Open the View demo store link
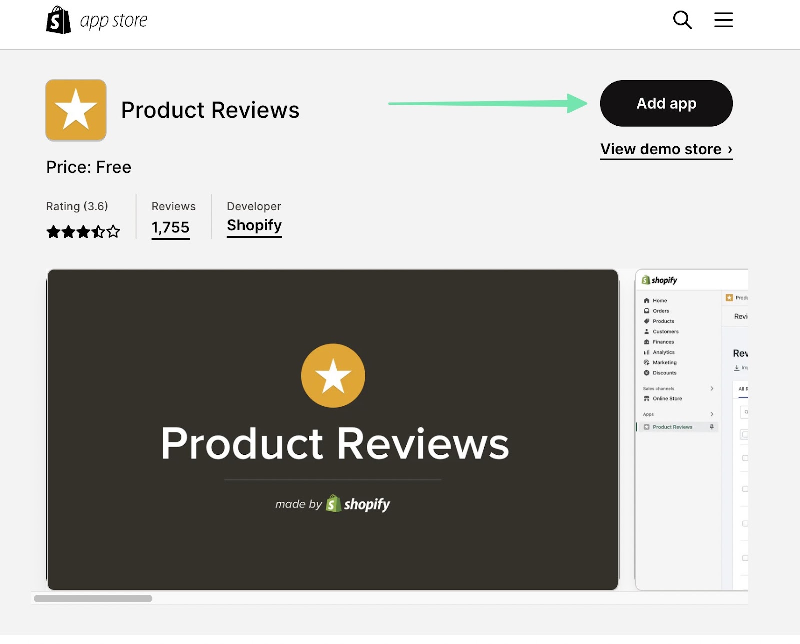This screenshot has height=644, width=800. [666, 149]
